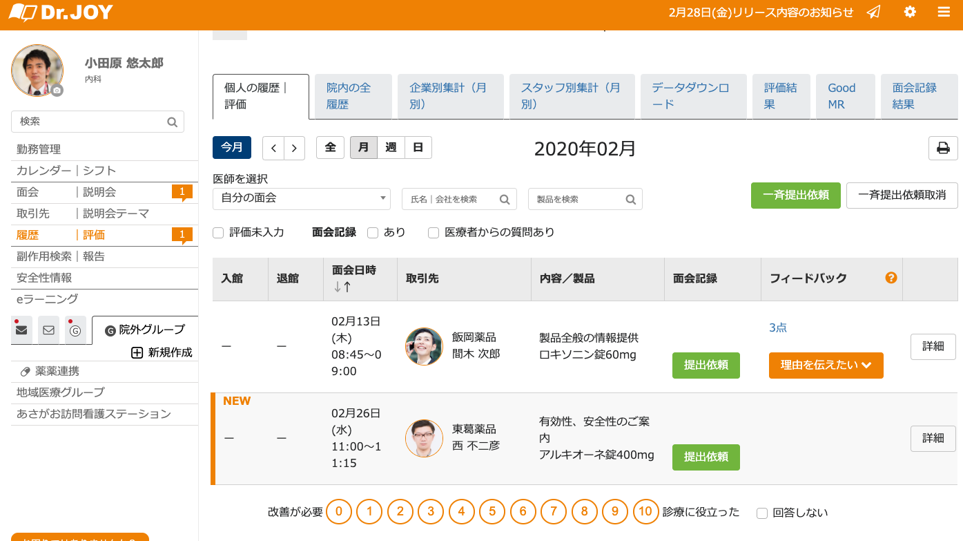This screenshot has width=963, height=541.
Task: Click 西 不二彦 avatar photo
Action: coord(424,438)
